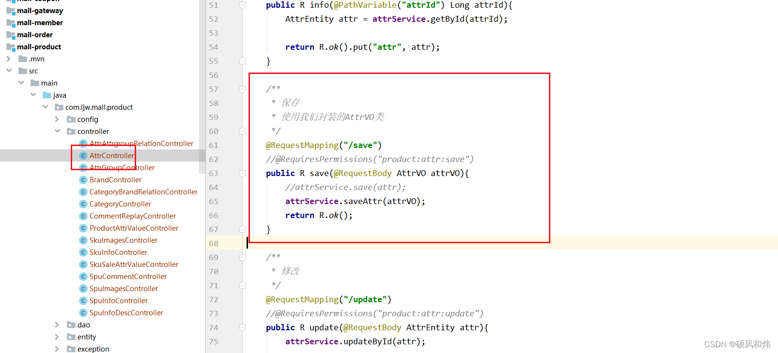Collapse the src folder
778x353 pixels.
[x=9, y=71]
